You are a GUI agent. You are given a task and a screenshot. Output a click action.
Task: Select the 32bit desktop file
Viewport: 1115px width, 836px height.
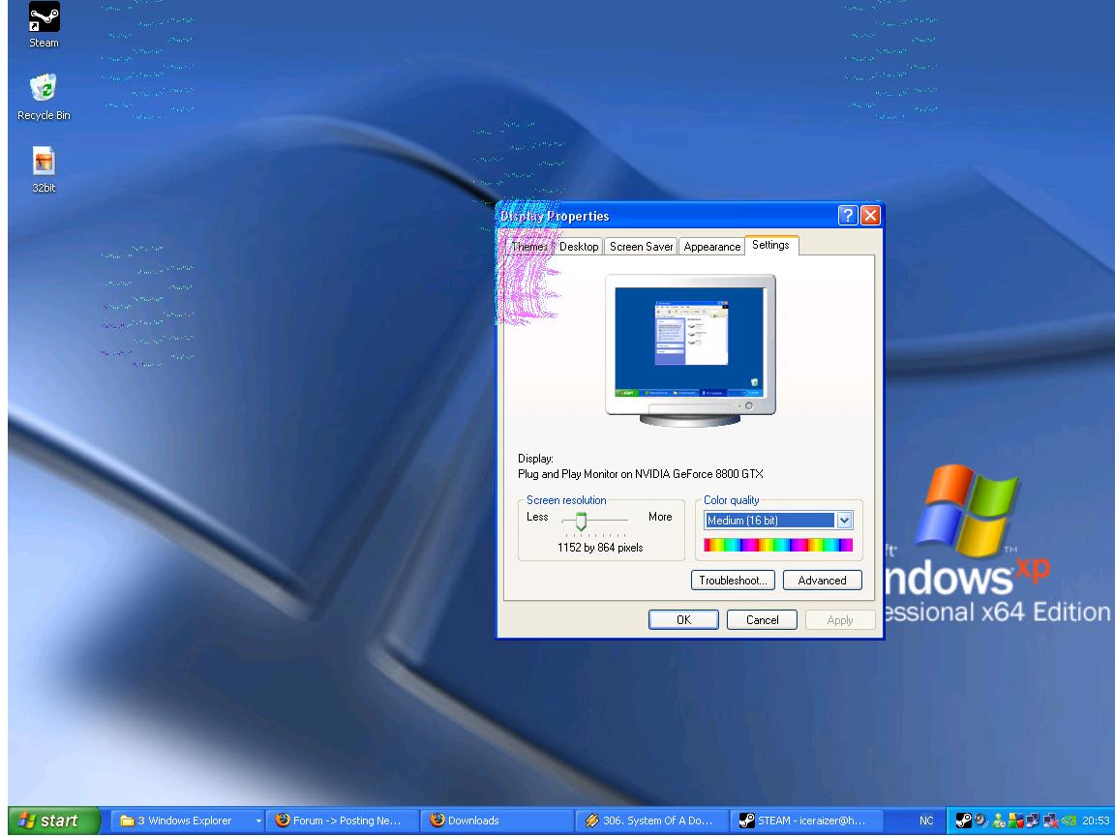pos(45,169)
